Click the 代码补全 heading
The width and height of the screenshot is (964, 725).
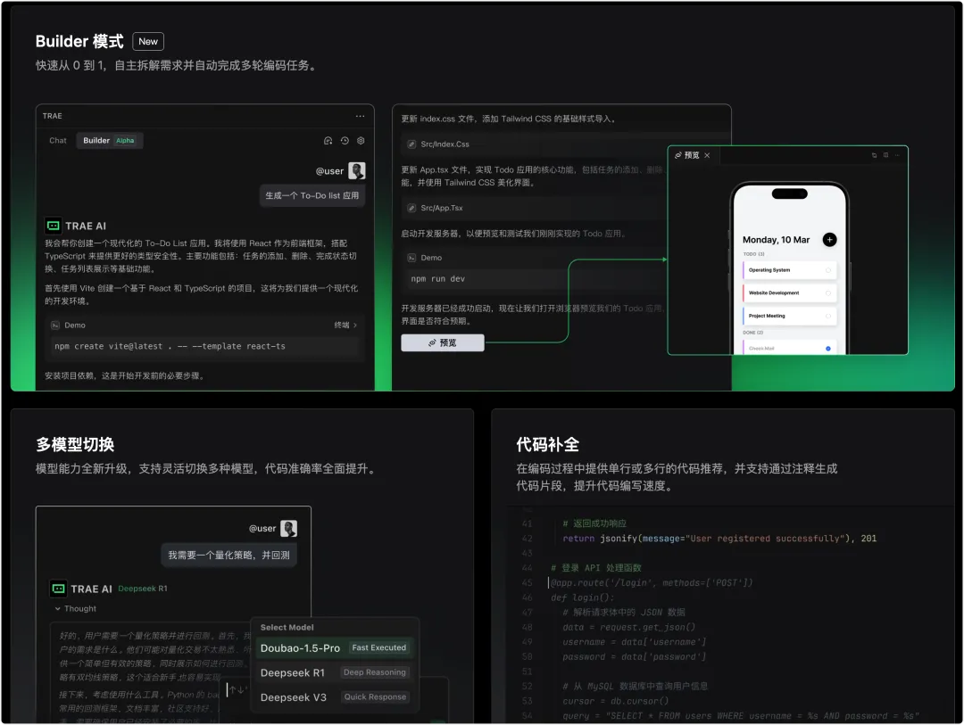548,445
